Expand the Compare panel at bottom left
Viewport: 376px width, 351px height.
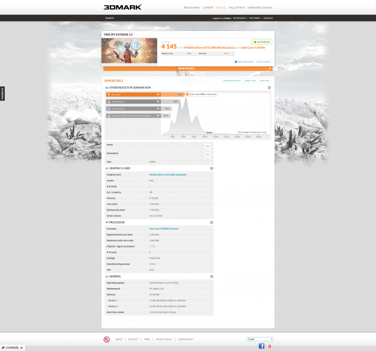pos(12,348)
